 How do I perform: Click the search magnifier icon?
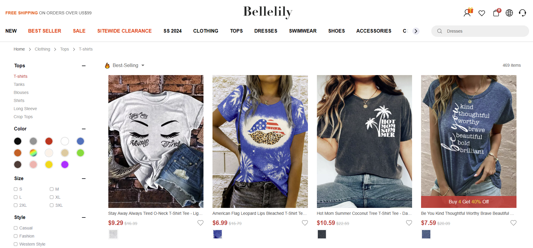pos(440,31)
